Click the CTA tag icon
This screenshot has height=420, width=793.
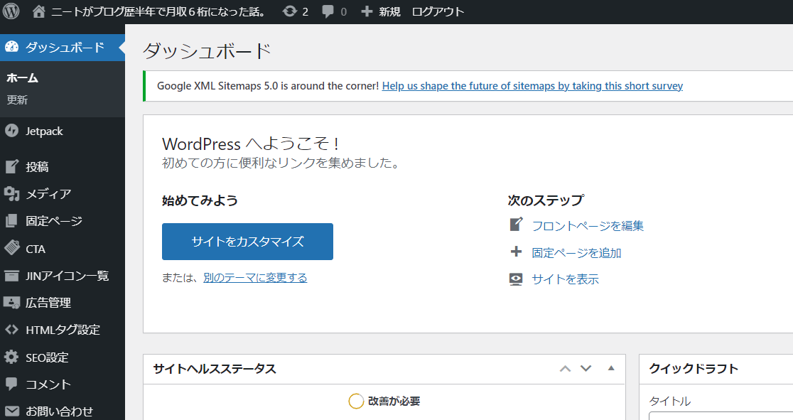pos(11,249)
